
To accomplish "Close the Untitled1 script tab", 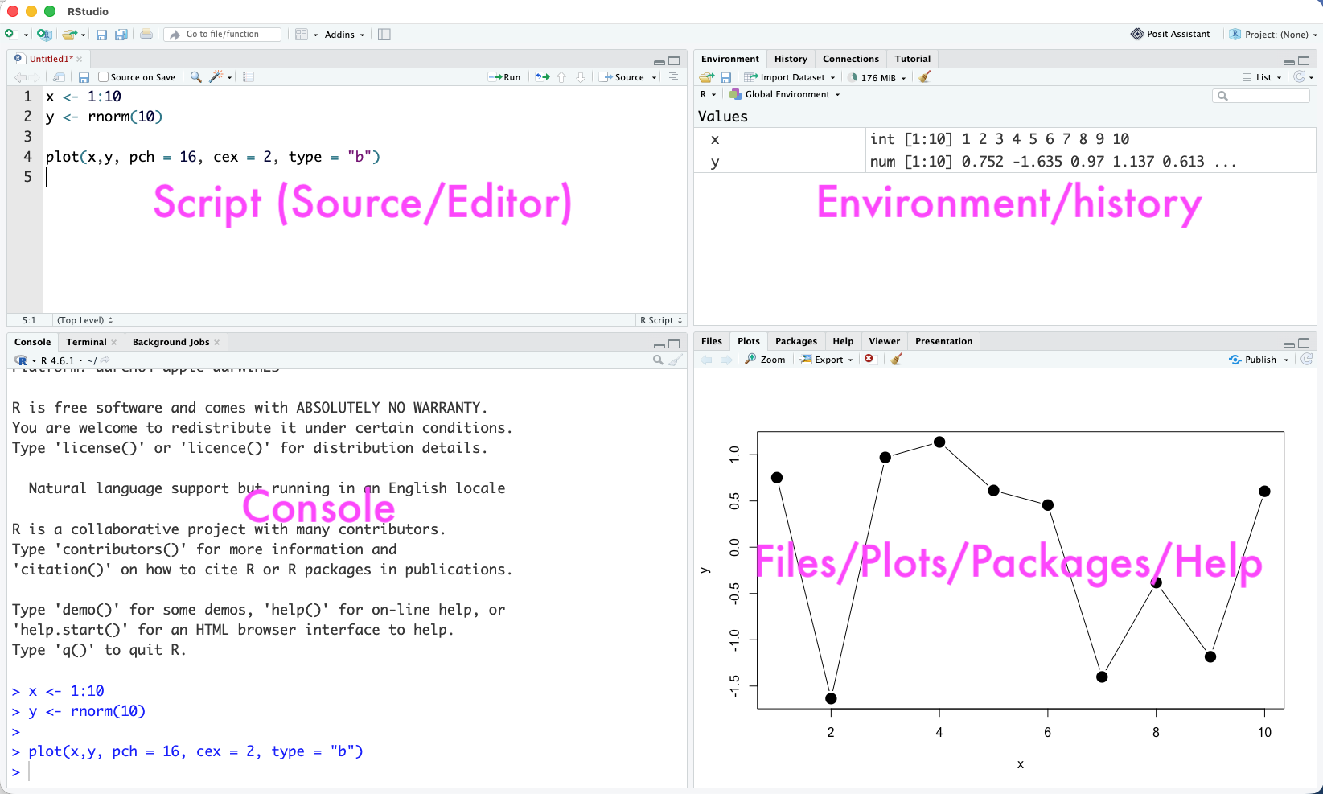I will [80, 59].
